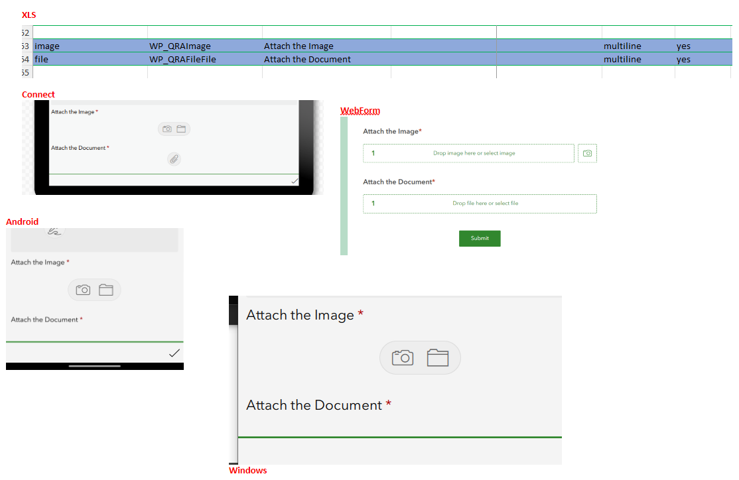This screenshot has height=480, width=739.
Task: Tap the folder icon in Android form
Action: (x=106, y=290)
